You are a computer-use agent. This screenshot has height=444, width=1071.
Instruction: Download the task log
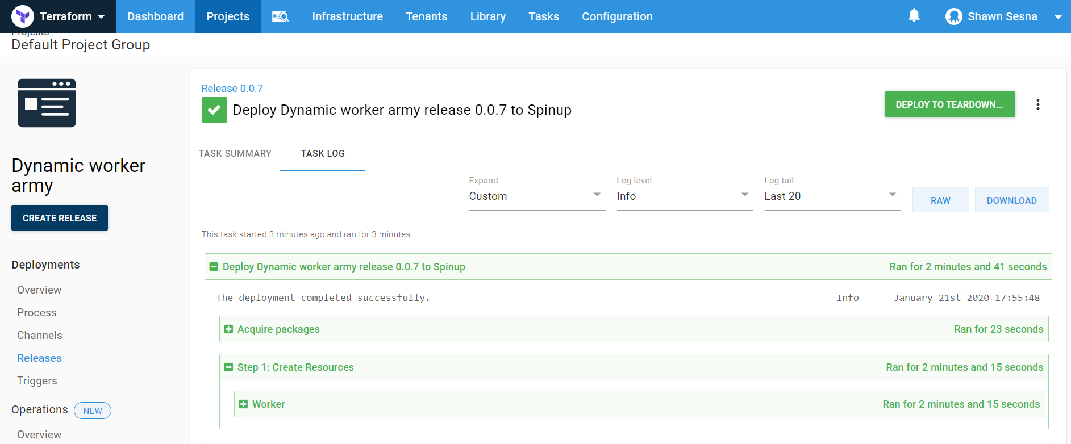pos(1011,200)
